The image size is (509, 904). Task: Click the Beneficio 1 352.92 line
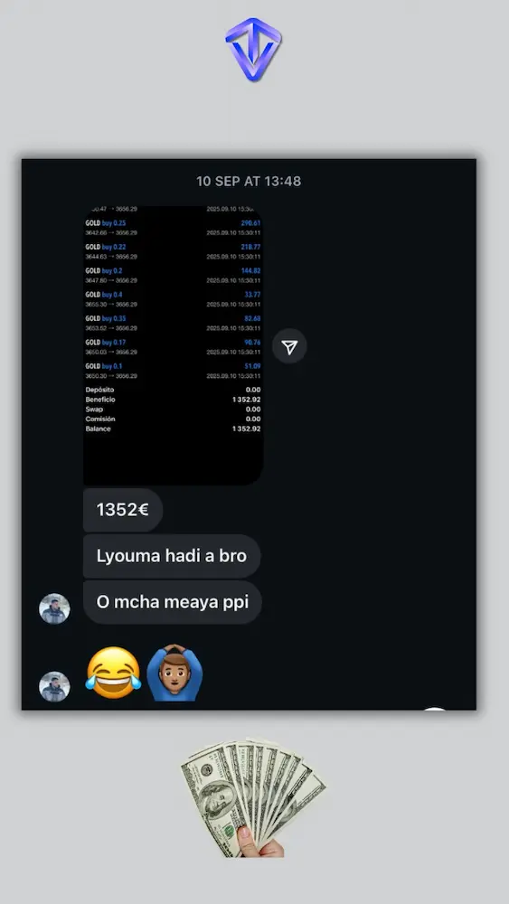point(173,400)
